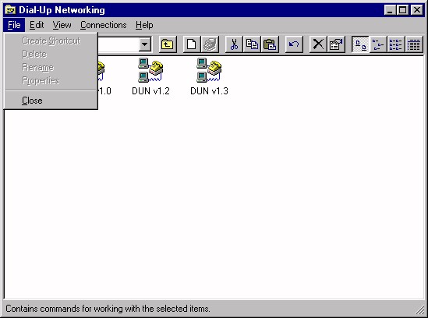Screen dimensions: 428x318
Task: Click the Copy toolbar icon
Action: point(252,44)
